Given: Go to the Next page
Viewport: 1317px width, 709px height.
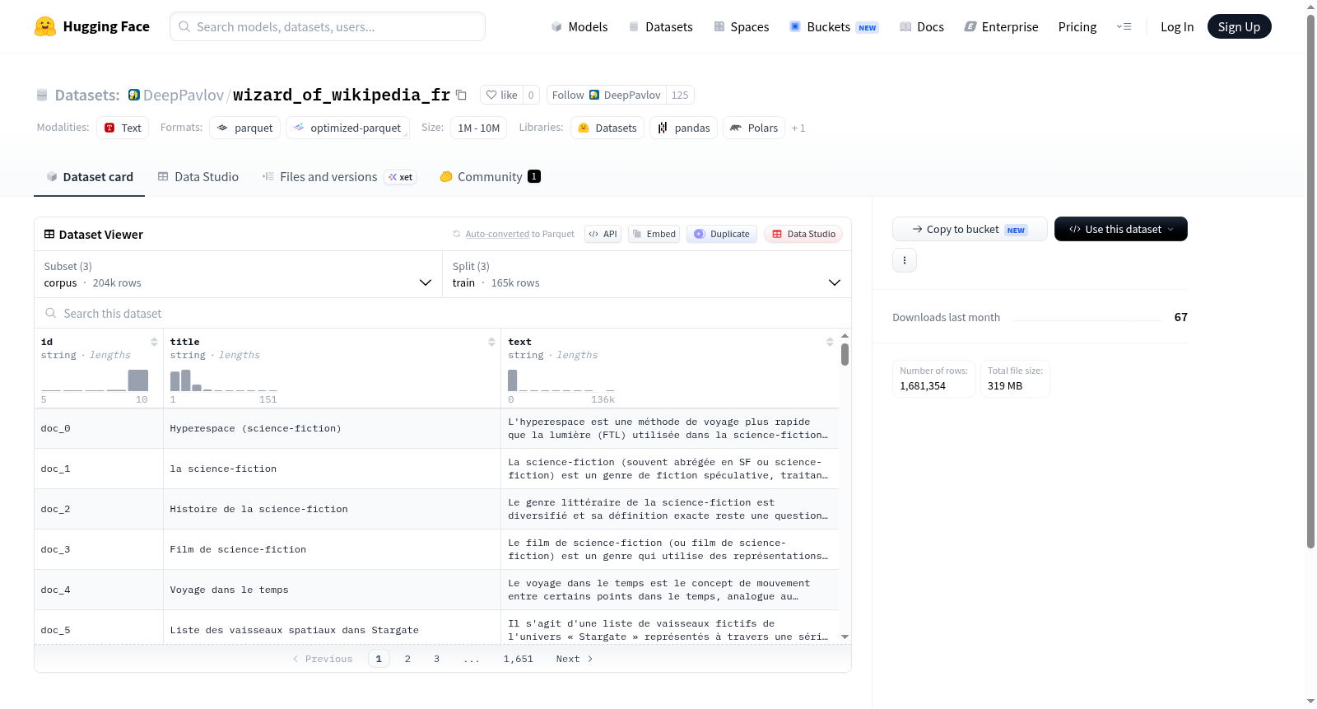Looking at the screenshot, I should tap(575, 659).
